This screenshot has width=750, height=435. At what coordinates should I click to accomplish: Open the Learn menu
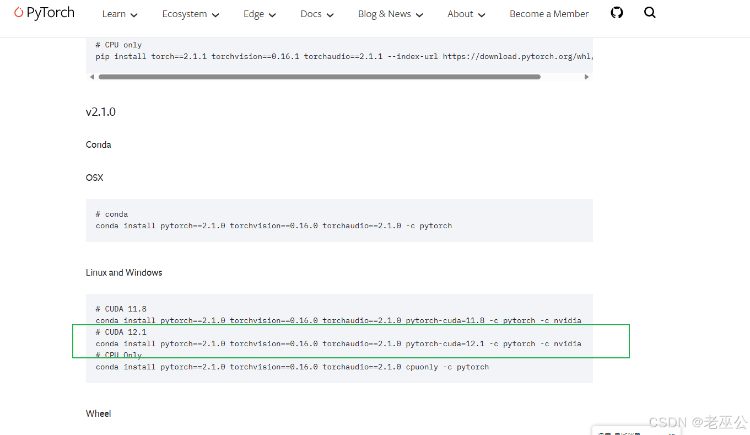point(120,14)
